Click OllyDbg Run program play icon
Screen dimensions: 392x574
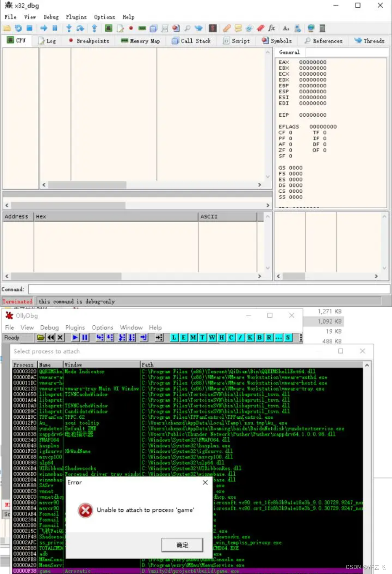75,337
